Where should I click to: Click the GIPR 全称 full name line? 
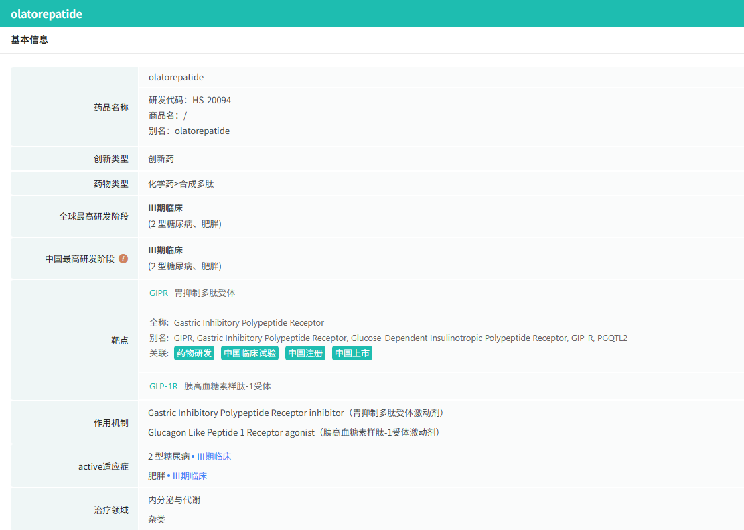point(236,322)
